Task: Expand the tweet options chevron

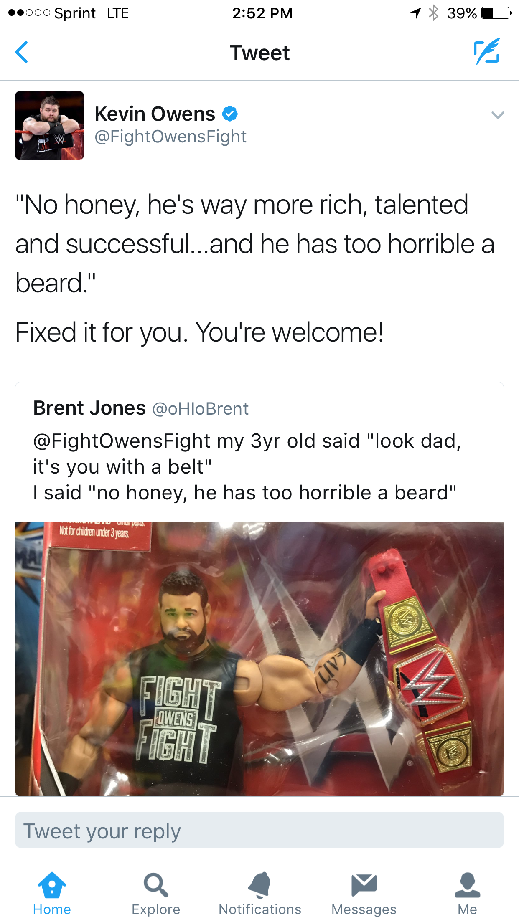Action: point(498,115)
